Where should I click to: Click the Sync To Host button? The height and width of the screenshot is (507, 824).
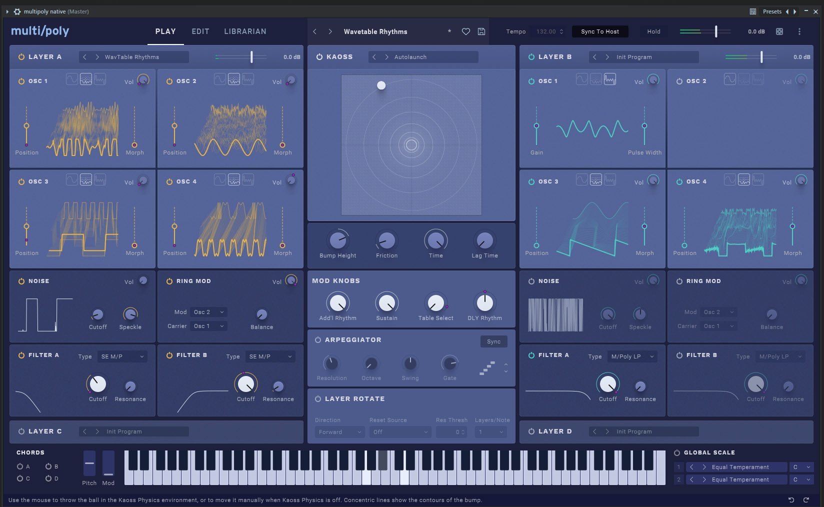(x=600, y=31)
